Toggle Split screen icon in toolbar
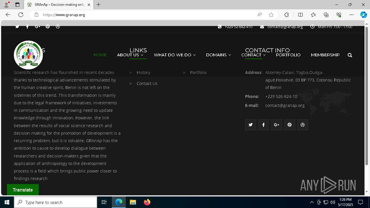Screen dimensions: 370x208 point(300,15)
